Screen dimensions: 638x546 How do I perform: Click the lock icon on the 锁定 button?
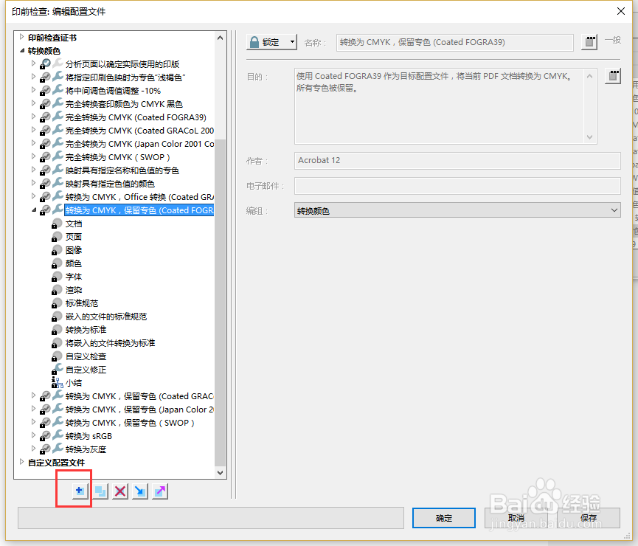[254, 42]
